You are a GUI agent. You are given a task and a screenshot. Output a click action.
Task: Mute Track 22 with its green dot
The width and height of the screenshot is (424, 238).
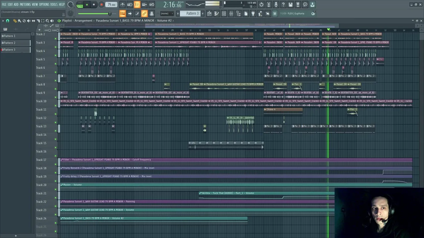tap(55, 206)
